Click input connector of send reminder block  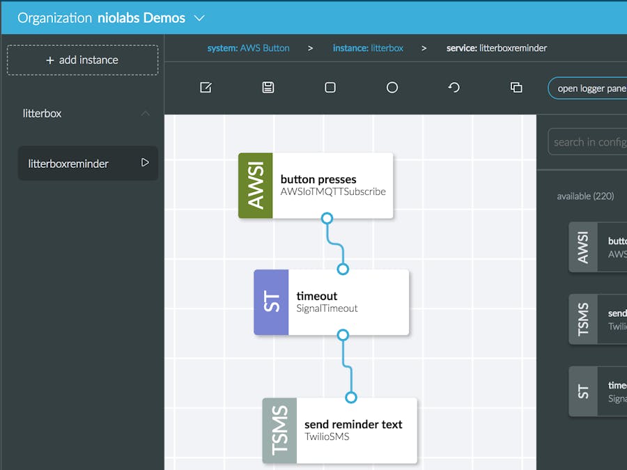tap(351, 398)
